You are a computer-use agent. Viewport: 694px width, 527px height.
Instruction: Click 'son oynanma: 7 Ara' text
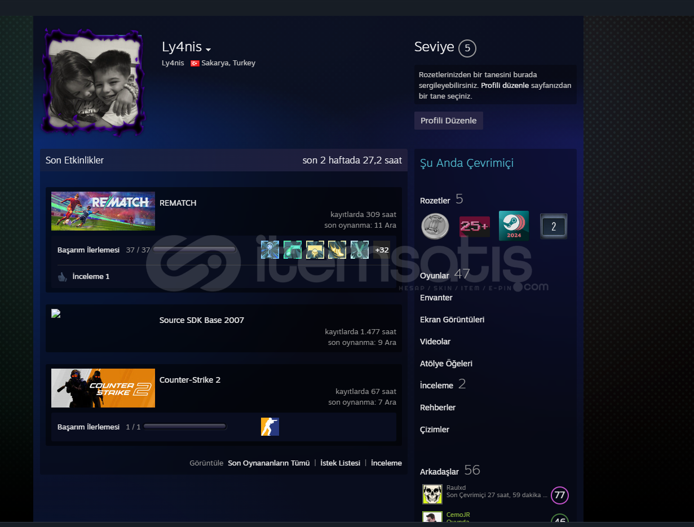click(363, 402)
